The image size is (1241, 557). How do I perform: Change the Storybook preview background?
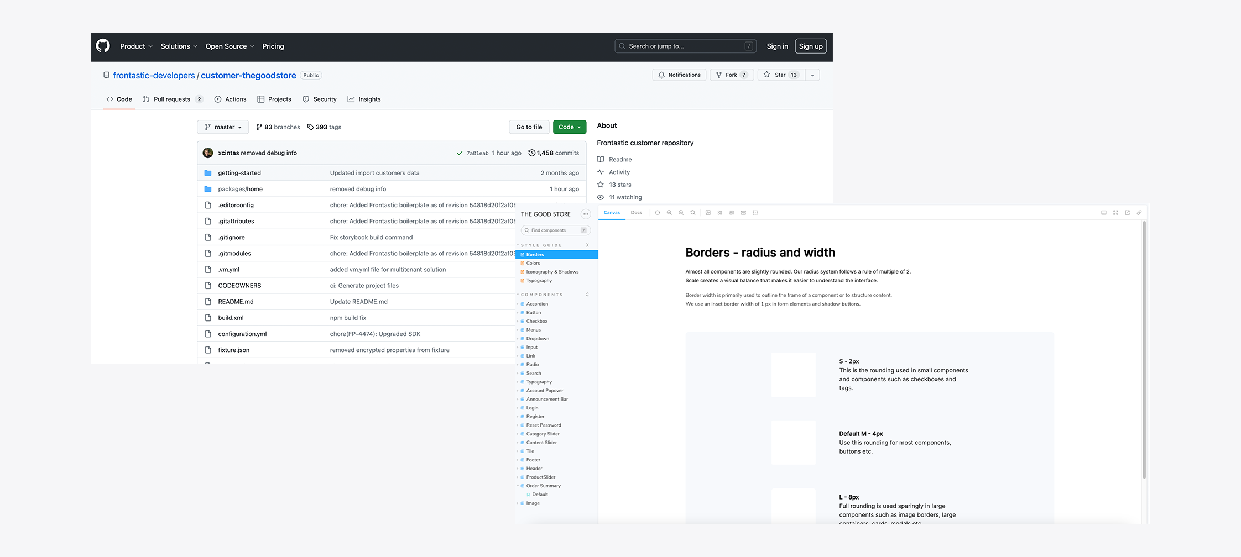click(x=708, y=213)
